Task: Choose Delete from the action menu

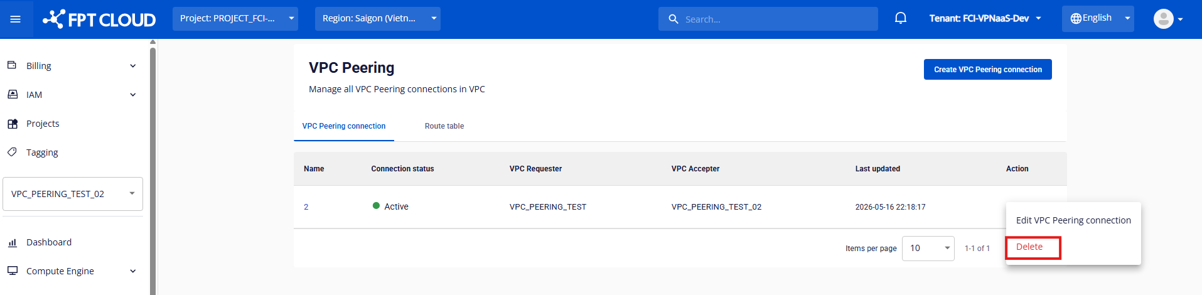Action: click(1029, 247)
